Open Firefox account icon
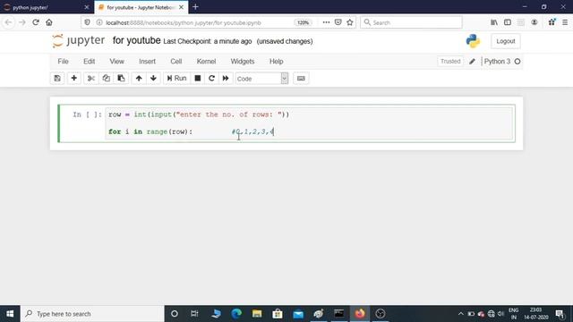The height and width of the screenshot is (322, 573). pyautogui.click(x=535, y=22)
